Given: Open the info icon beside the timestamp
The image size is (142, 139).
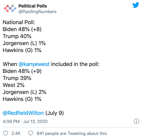Looking at the screenshot, I should pyautogui.click(x=136, y=121).
